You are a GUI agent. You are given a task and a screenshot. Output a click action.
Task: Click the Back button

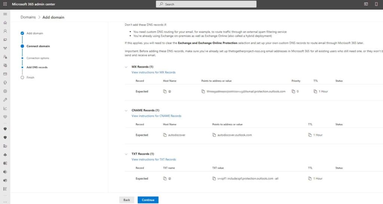tap(126, 200)
